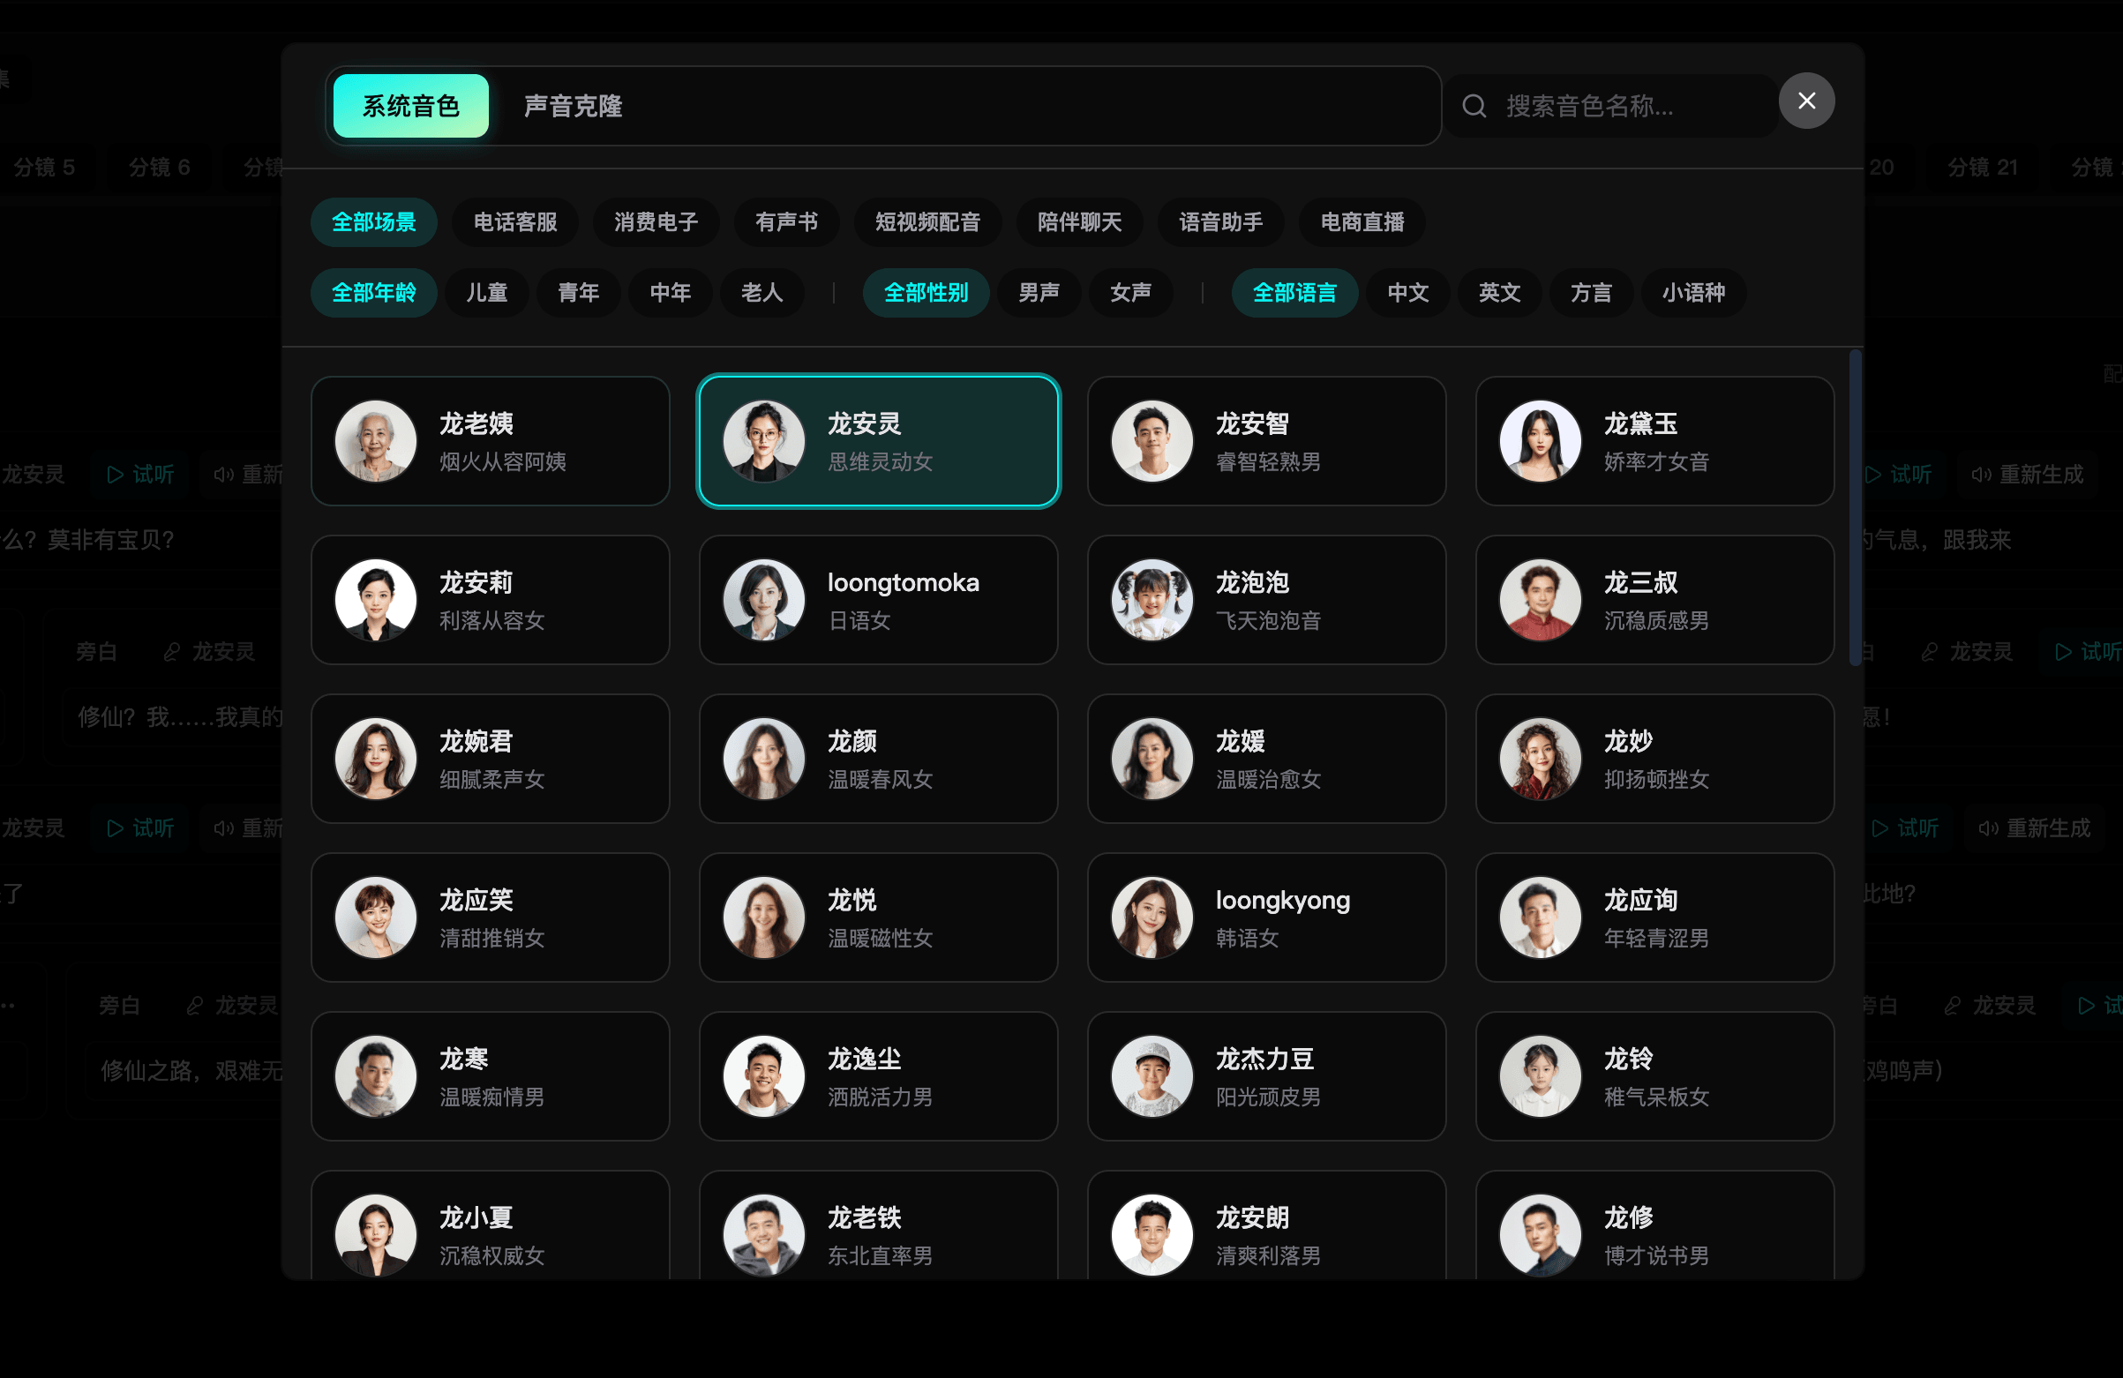Viewport: 2123px width, 1378px height.
Task: Open 分镜 6 tab in background window
Action: click(x=159, y=168)
